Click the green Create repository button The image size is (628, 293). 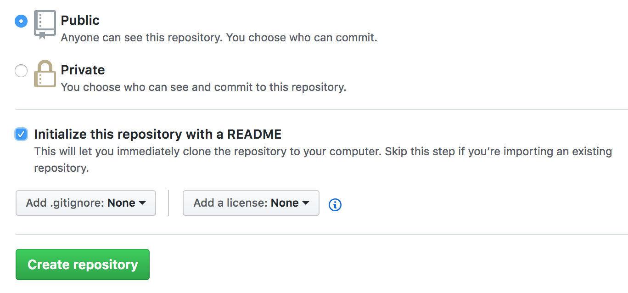click(83, 265)
